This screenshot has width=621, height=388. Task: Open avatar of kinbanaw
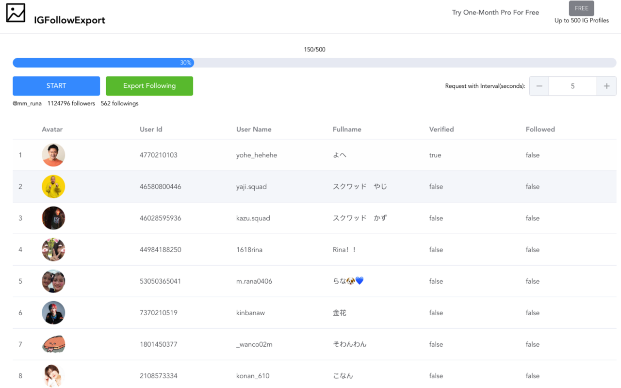pyautogui.click(x=53, y=313)
